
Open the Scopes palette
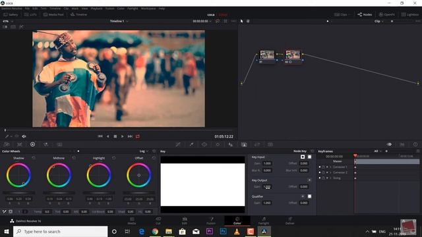[402, 144]
